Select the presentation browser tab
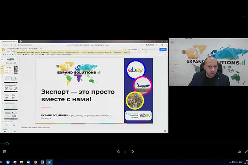This screenshot has height=165, width=248. [x=9, y=42]
